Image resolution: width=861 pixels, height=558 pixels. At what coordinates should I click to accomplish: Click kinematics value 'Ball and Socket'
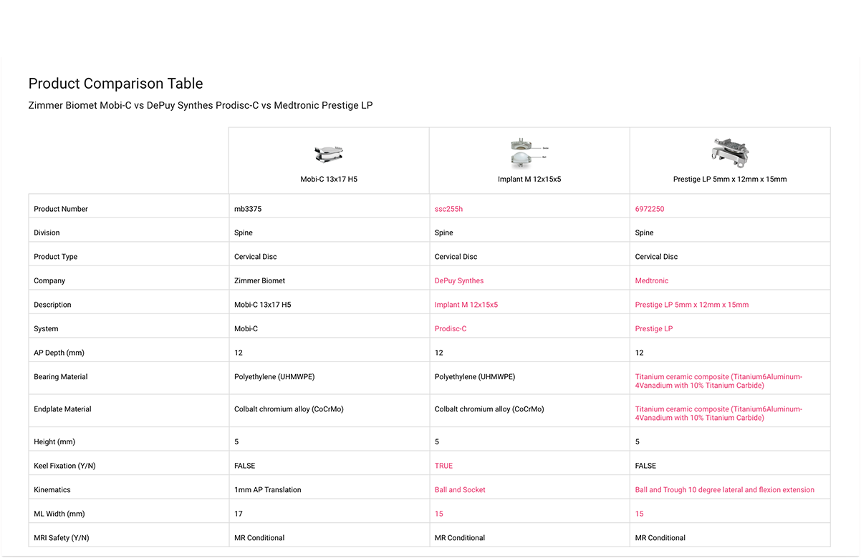(460, 490)
